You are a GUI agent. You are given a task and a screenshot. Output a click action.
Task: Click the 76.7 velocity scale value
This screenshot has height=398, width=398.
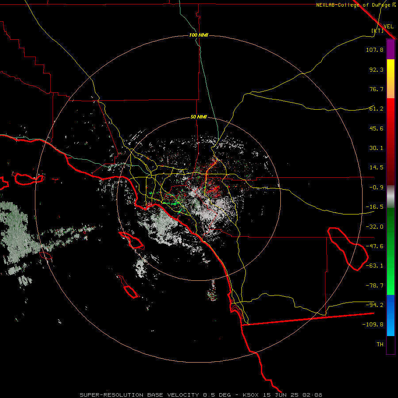point(376,89)
